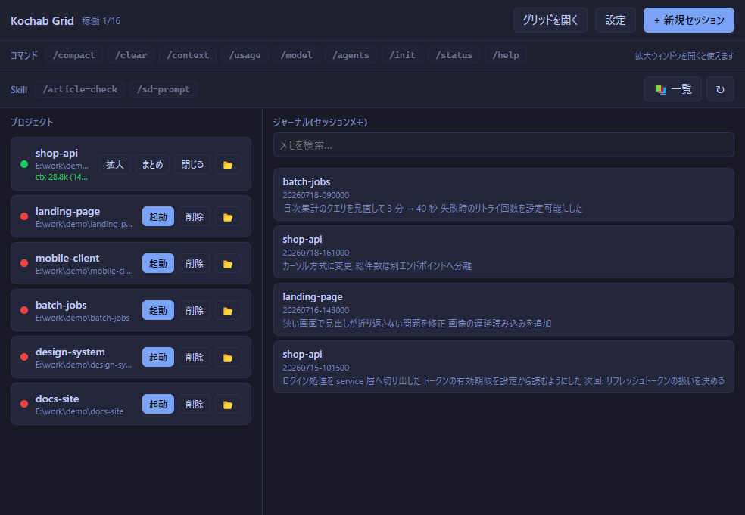Image resolution: width=745 pixels, height=515 pixels.
Task: Open the 一覧 list button
Action: [672, 89]
